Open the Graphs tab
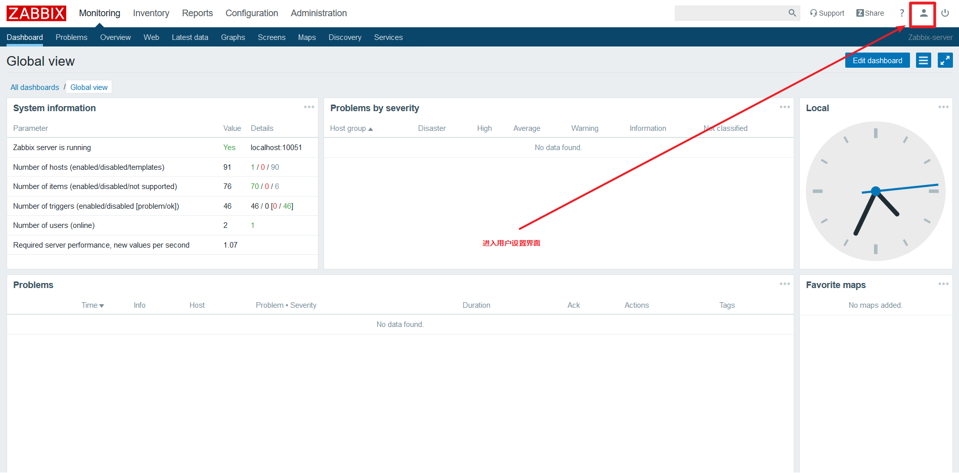Viewport: 959px width, 473px height. pos(233,37)
